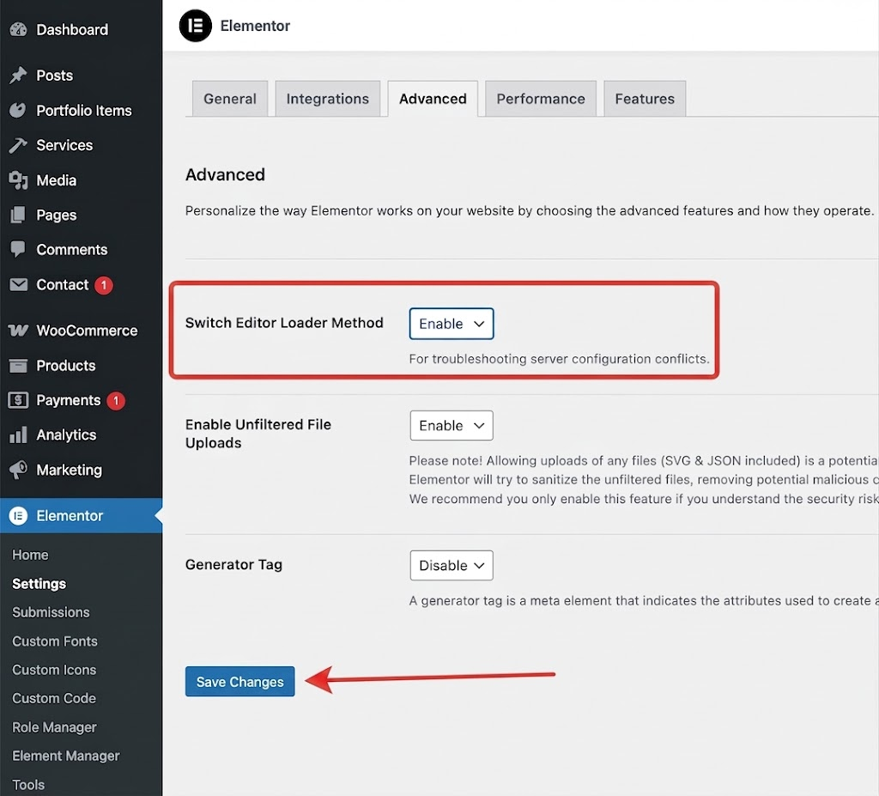
Task: Click the Generator Tag label
Action: click(x=233, y=564)
